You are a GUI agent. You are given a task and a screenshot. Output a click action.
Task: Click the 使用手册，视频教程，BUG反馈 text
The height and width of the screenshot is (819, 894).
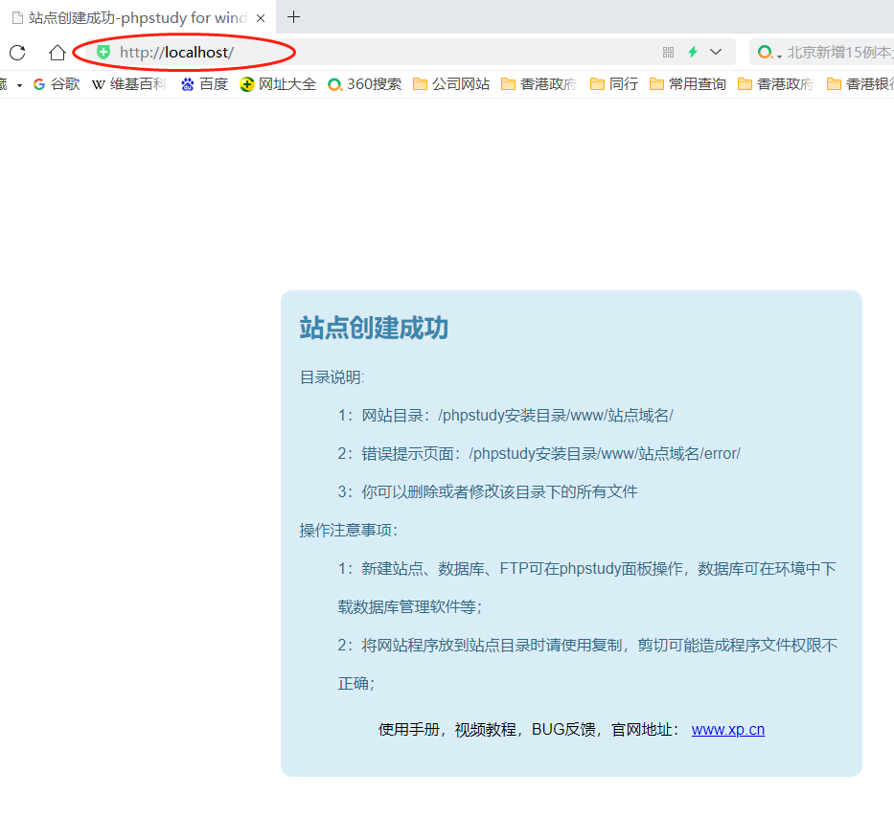[487, 730]
